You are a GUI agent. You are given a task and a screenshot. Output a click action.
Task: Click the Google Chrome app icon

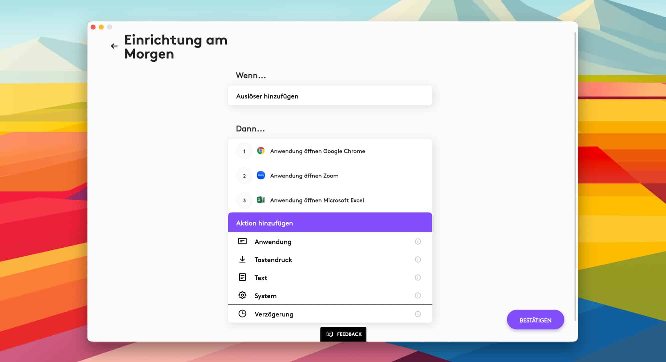coord(261,151)
